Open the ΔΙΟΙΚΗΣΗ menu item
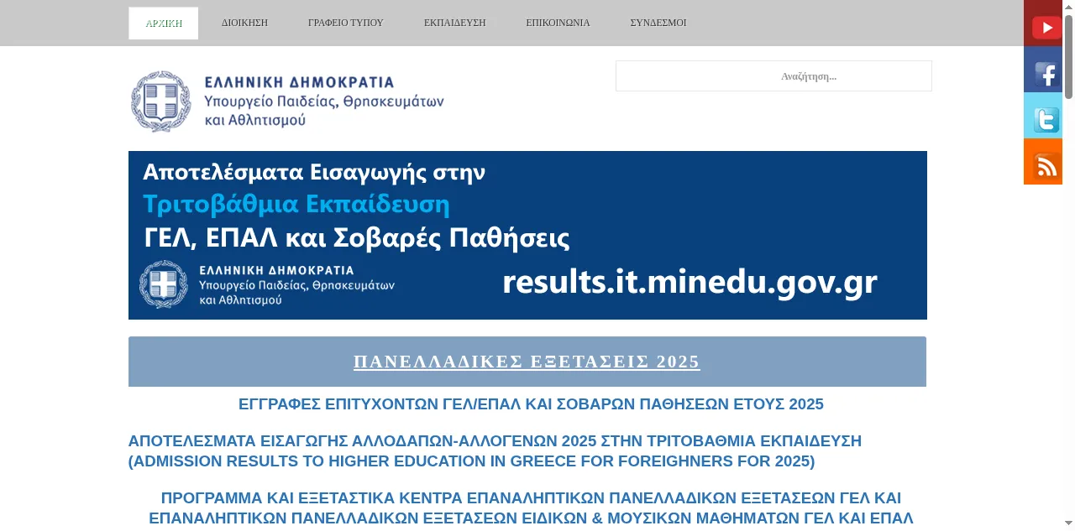The height and width of the screenshot is (531, 1075). click(x=244, y=23)
